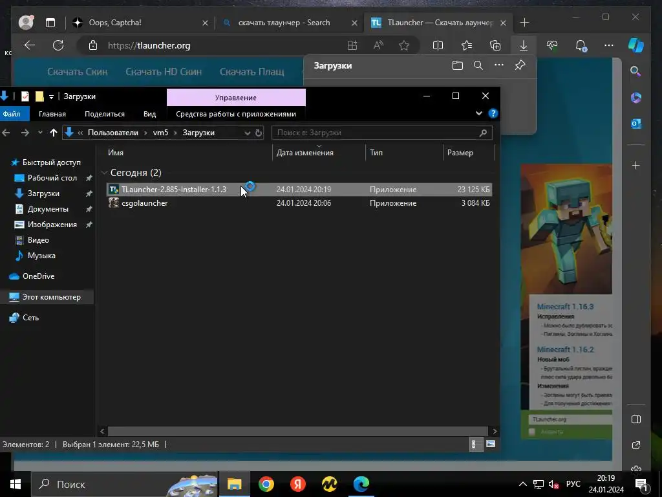Click vm5 in the breadcrumb path
Screen dimensions: 662x497
[x=160, y=133]
